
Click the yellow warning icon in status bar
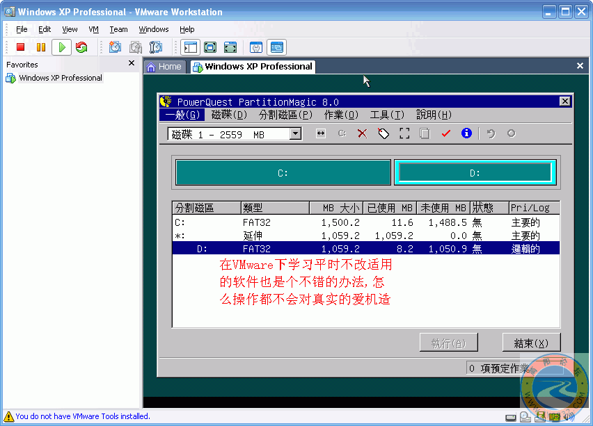[8, 416]
